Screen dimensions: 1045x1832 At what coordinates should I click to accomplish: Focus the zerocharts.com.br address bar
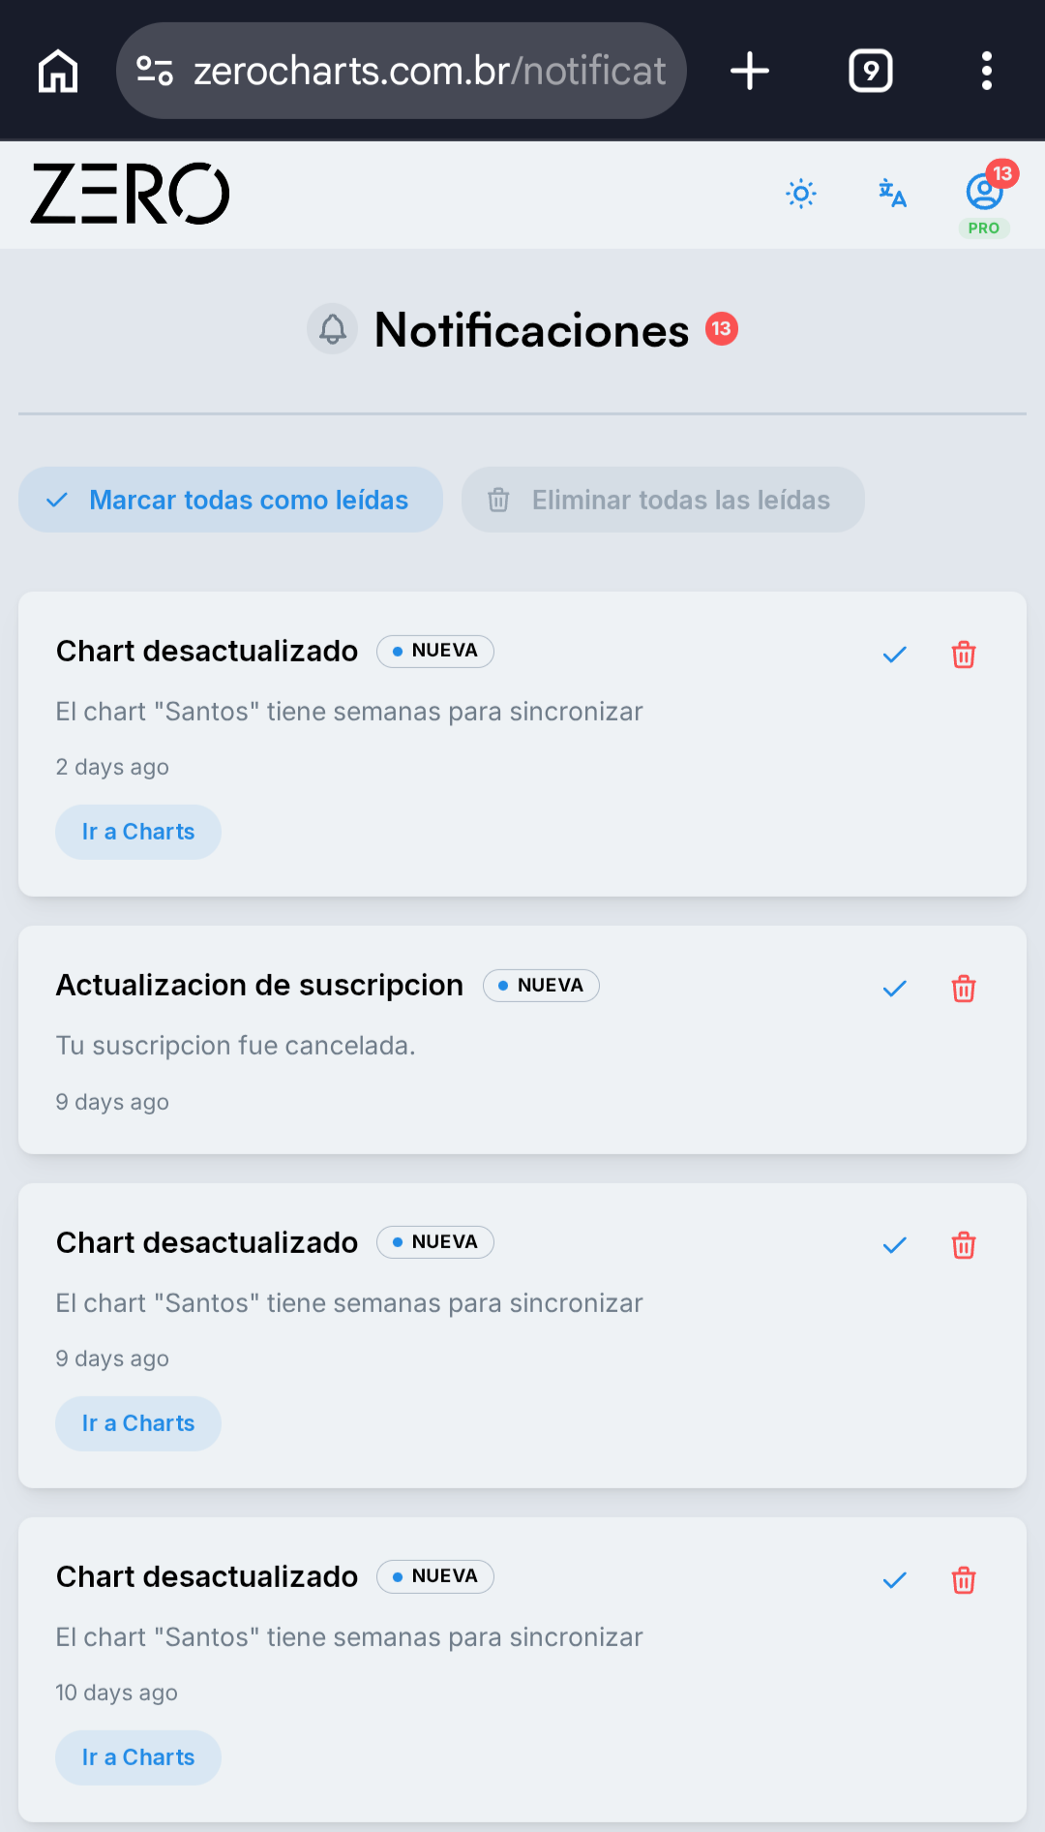point(402,71)
